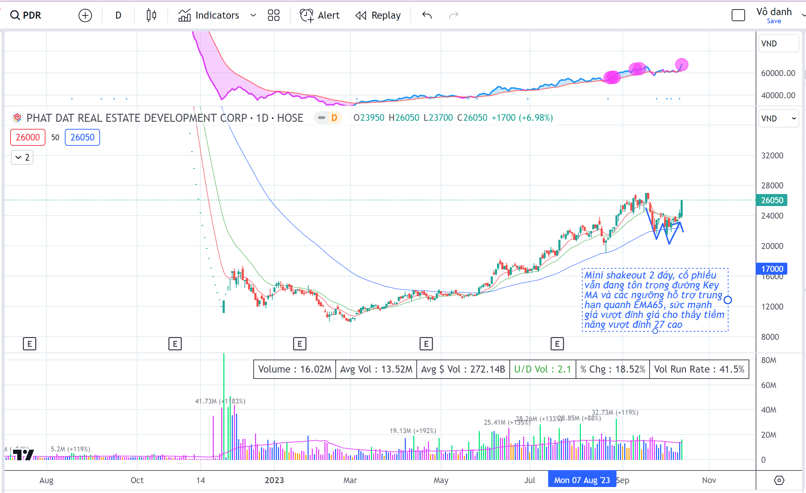Click the 26050 buy price button
This screenshot has height=493, width=806.
82,137
